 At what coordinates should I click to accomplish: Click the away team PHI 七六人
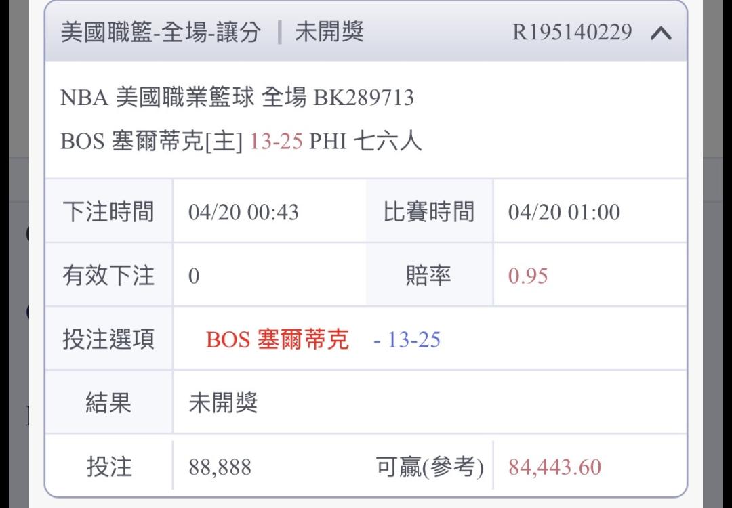tap(365, 142)
